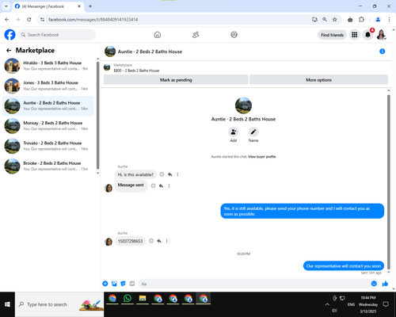The height and width of the screenshot is (317, 396).
Task: Open the account profile picture menu
Action: pyautogui.click(x=381, y=35)
